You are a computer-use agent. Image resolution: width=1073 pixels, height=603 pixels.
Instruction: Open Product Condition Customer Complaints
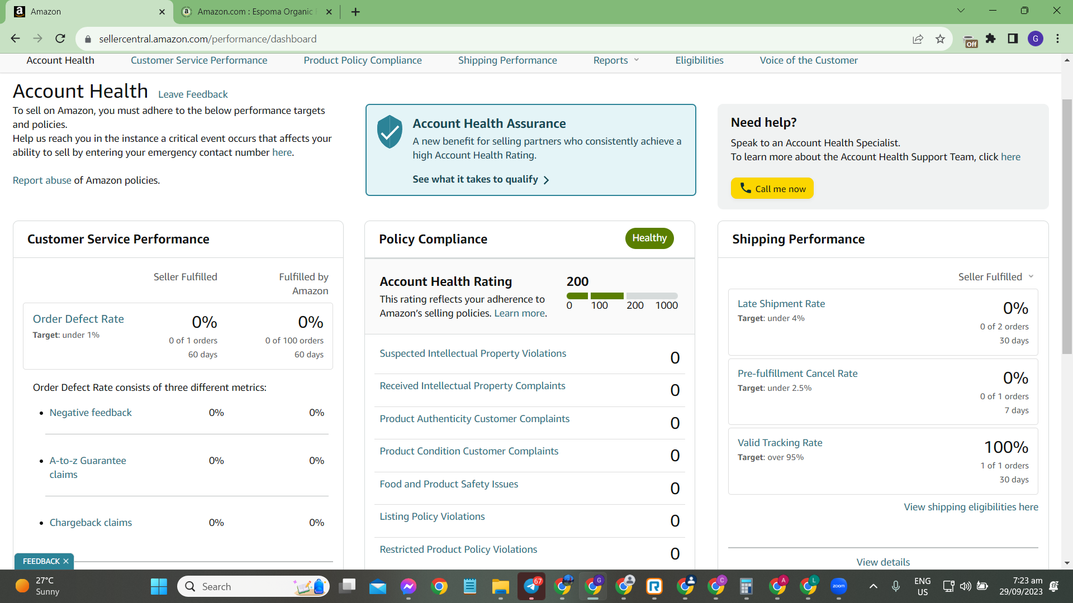click(x=469, y=451)
